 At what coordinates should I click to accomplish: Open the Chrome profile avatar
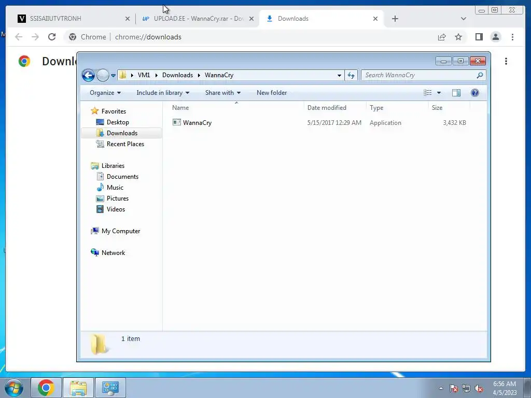[495, 37]
